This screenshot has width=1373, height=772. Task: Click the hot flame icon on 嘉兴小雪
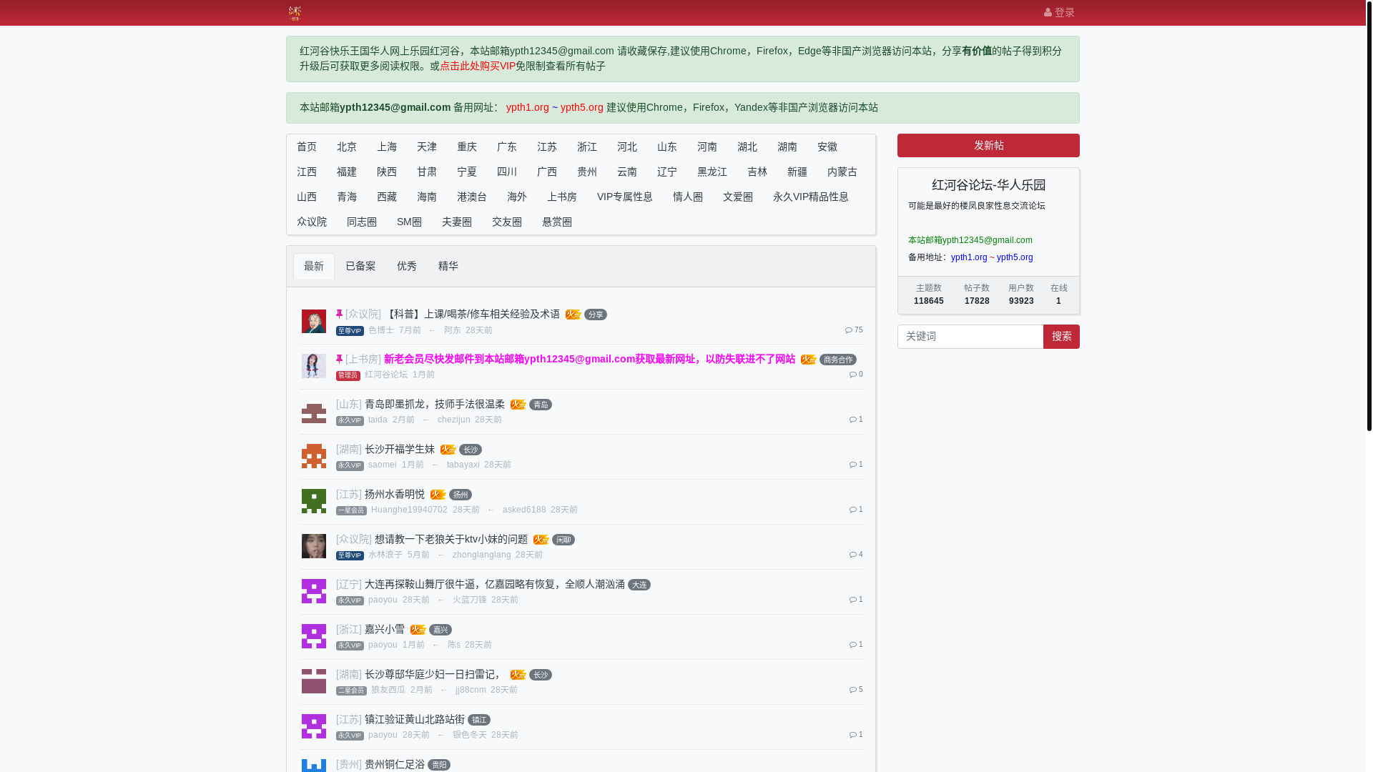[x=418, y=630]
